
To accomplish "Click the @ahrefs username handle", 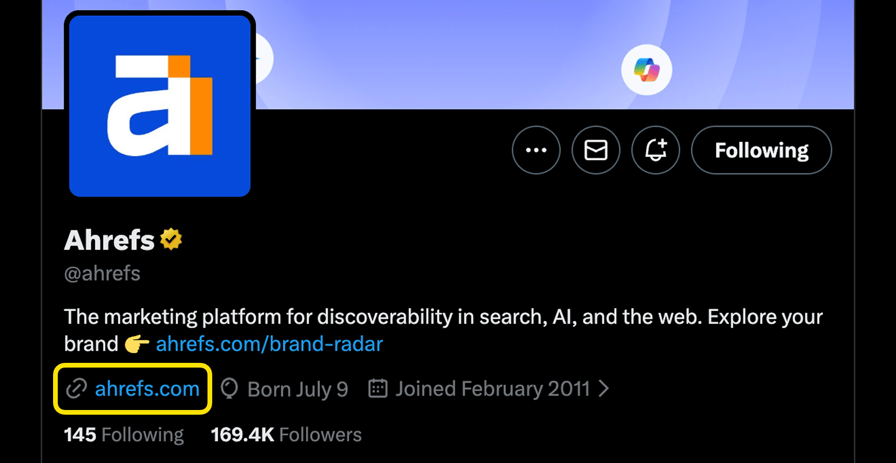I will tap(101, 273).
